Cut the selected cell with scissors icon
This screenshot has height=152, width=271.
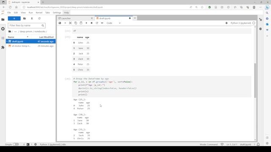[70, 23]
